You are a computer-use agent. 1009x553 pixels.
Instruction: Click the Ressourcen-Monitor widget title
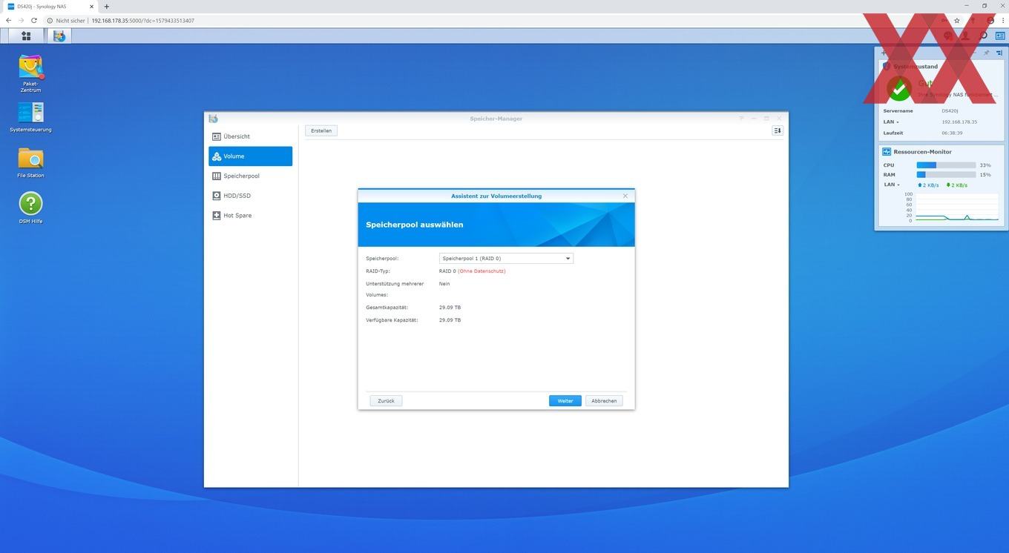click(x=922, y=151)
